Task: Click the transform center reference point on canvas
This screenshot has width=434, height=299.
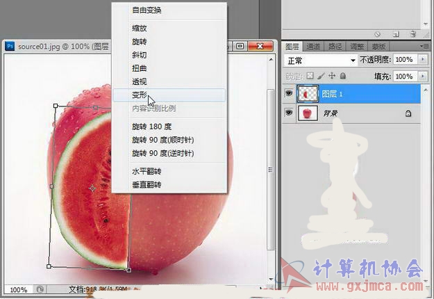Action: 93,188
